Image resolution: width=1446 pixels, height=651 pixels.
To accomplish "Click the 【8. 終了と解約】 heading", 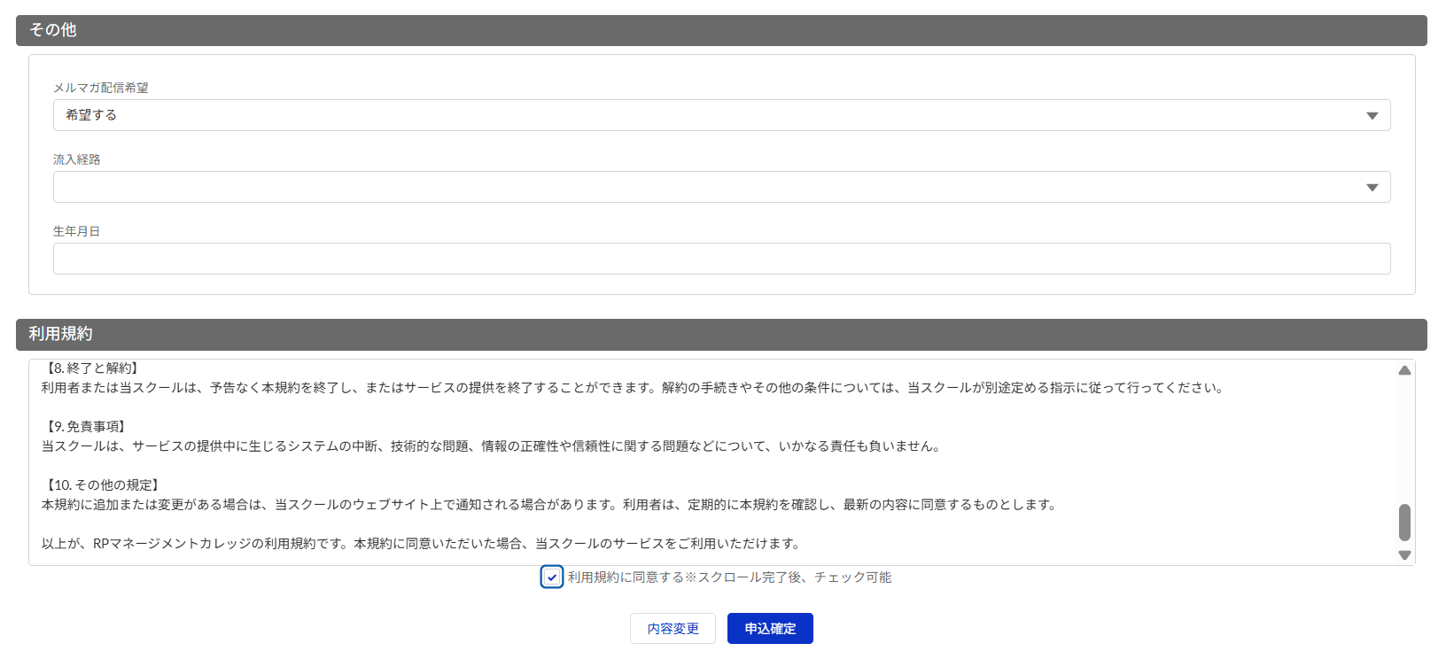I will (91, 368).
